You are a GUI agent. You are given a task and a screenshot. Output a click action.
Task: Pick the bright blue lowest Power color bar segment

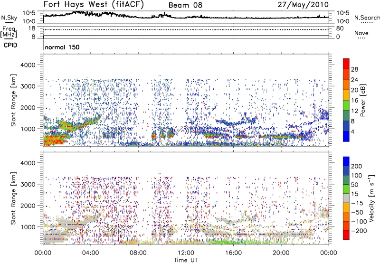(x=346, y=137)
